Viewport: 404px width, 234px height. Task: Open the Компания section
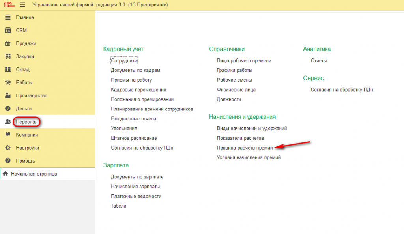[27, 135]
